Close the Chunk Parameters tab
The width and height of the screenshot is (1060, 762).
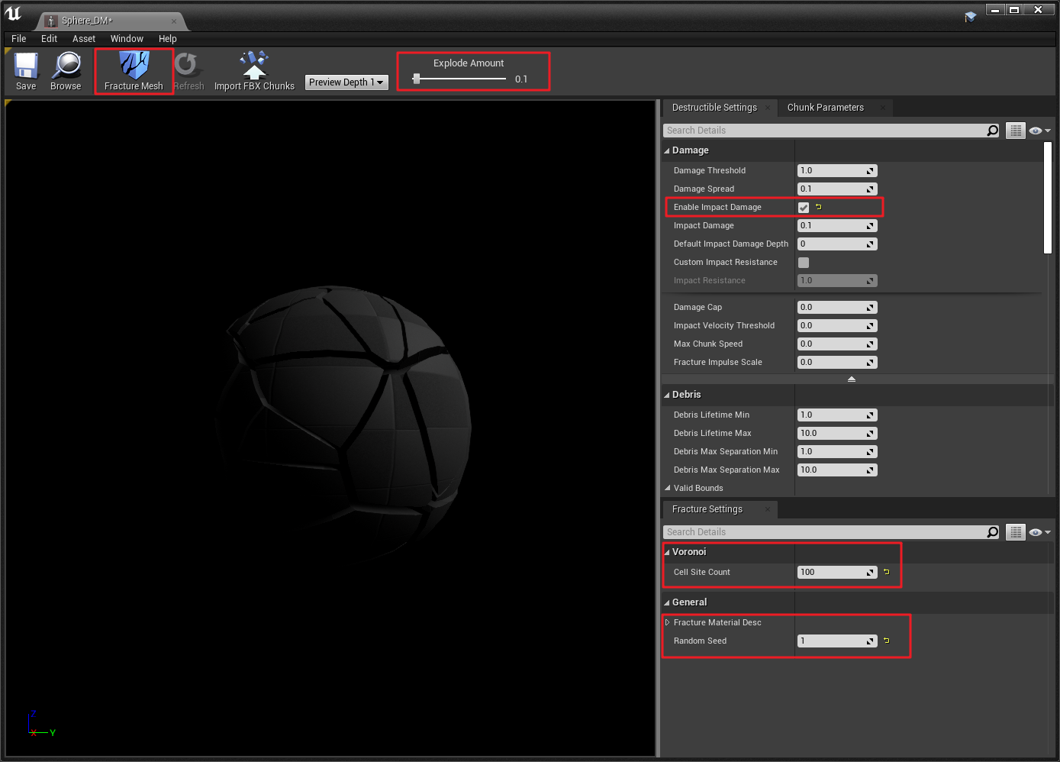click(883, 108)
